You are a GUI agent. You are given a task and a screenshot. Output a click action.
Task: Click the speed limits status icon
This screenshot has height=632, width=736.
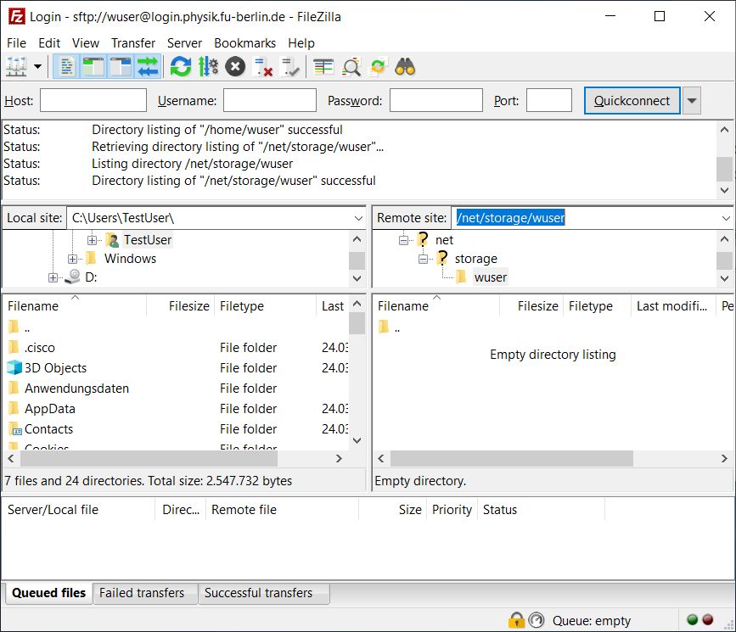(x=536, y=620)
